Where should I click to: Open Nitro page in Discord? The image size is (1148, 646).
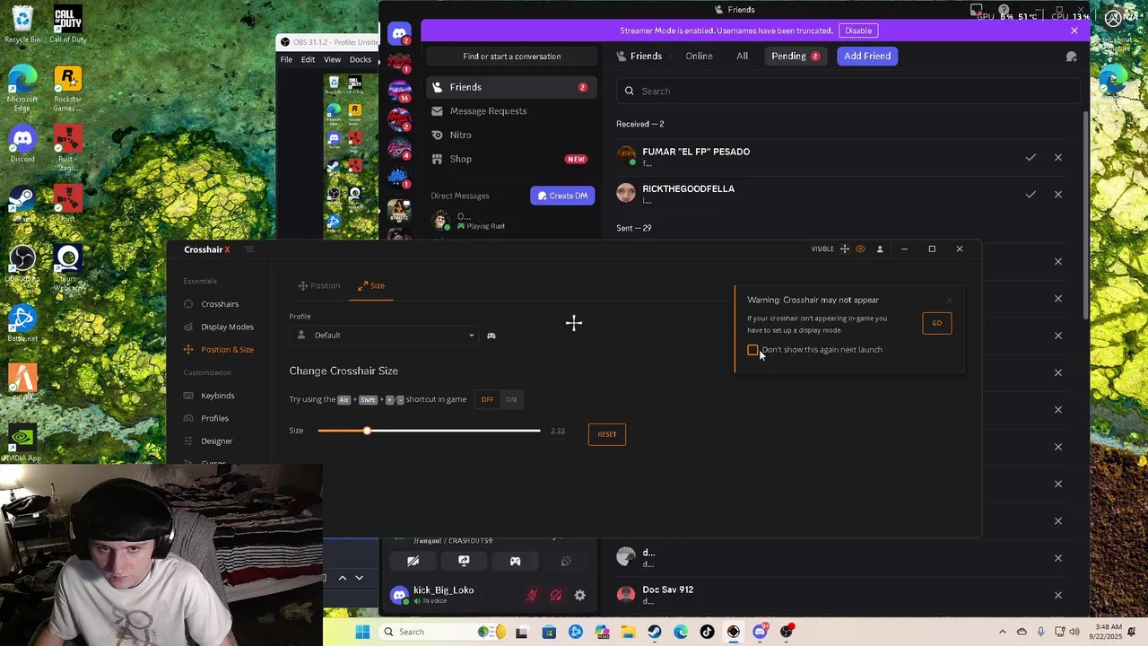pos(511,135)
